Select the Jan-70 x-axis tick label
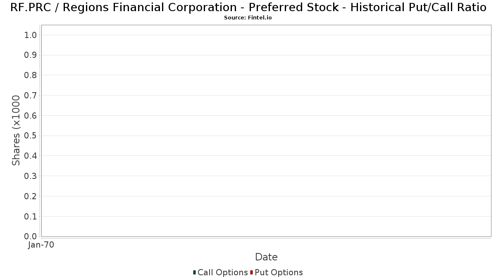 [41, 245]
